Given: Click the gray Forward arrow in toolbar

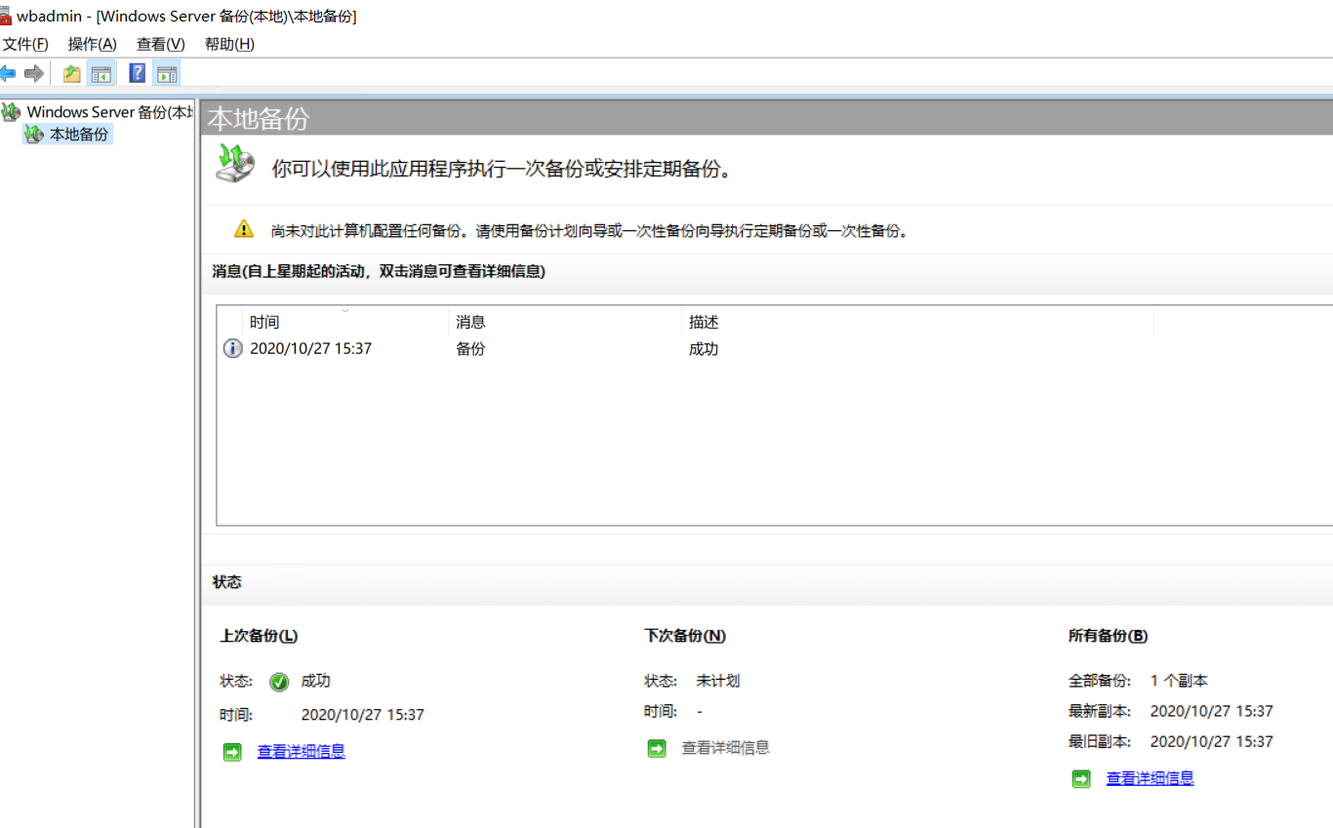Looking at the screenshot, I should point(34,73).
